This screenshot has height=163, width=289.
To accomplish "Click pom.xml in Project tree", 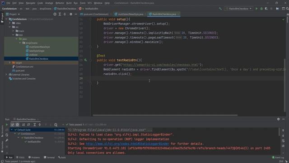I will (20, 71).
